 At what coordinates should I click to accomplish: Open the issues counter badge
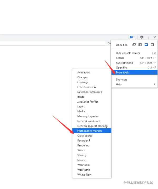point(132,37)
